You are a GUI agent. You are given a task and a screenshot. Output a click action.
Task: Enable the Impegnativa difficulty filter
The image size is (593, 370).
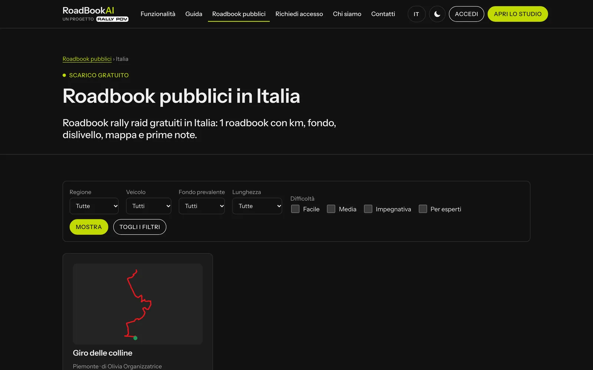coord(368,209)
